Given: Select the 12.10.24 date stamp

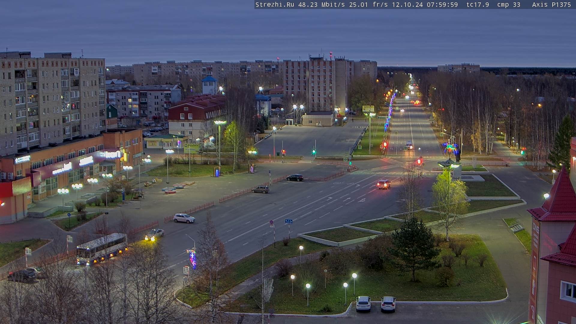Looking at the screenshot, I should coord(407,4).
